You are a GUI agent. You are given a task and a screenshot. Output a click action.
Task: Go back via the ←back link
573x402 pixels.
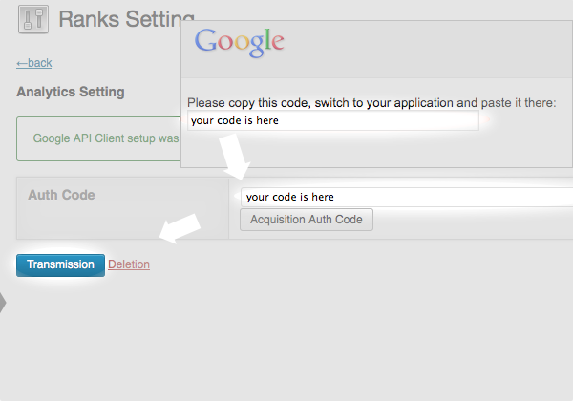click(34, 63)
